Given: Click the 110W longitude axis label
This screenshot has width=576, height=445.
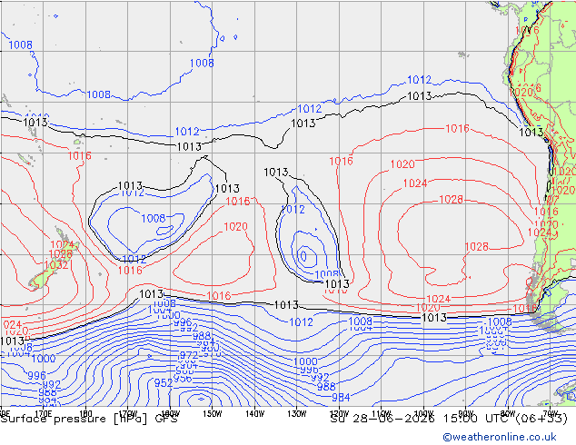Looking at the screenshot, I should [382, 413].
